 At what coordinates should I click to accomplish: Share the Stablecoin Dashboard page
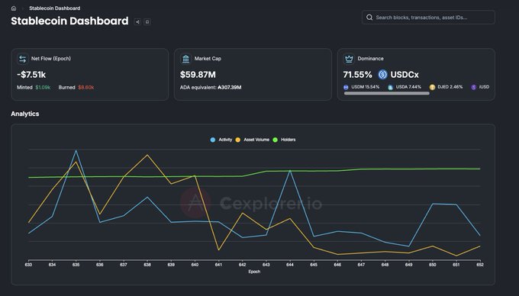pos(137,22)
